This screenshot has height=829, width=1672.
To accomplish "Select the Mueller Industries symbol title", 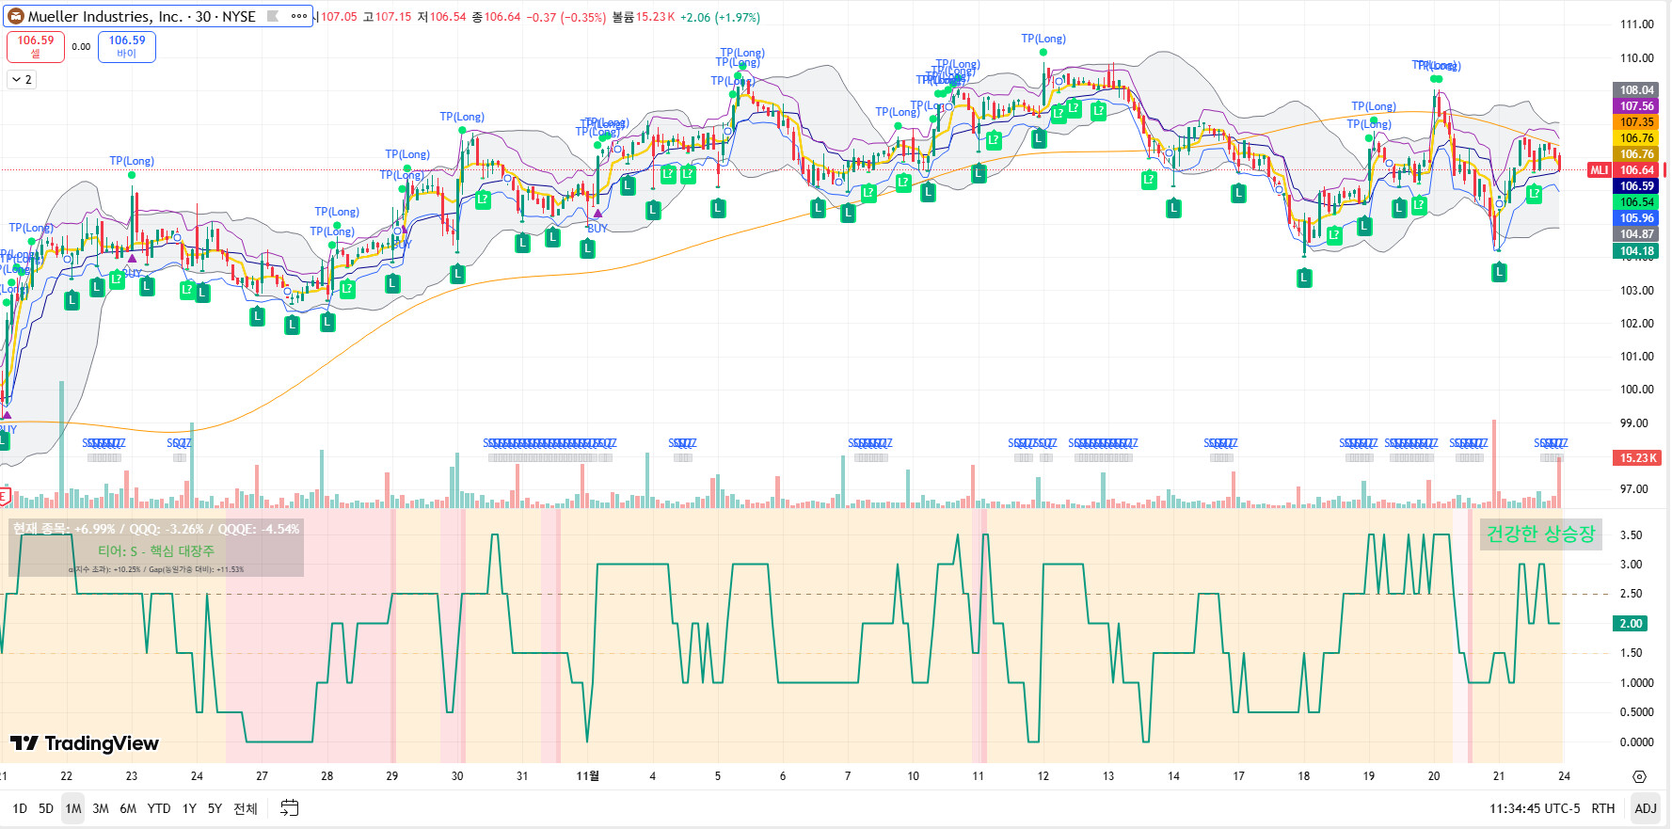I will tap(141, 16).
